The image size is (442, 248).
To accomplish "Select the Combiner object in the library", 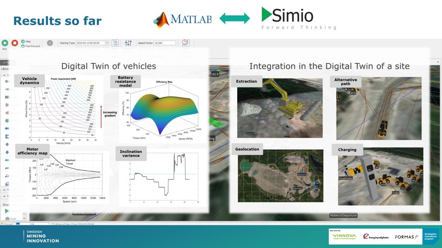I will 7,105.
